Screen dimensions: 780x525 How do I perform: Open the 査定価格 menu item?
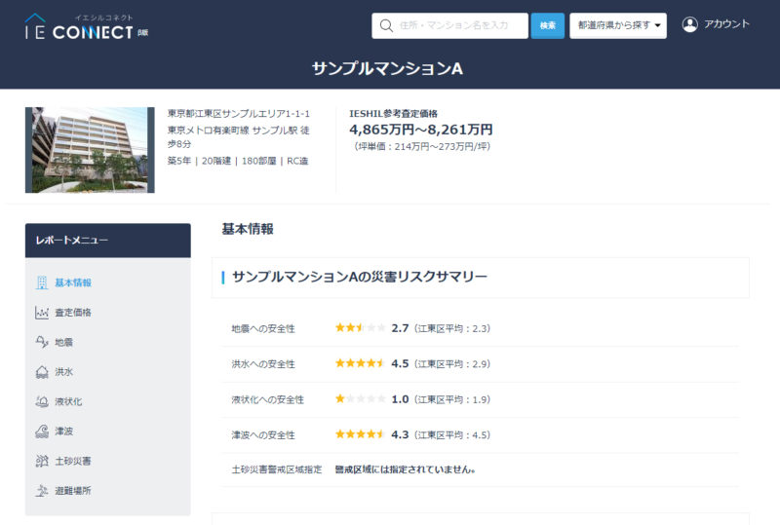tap(73, 313)
